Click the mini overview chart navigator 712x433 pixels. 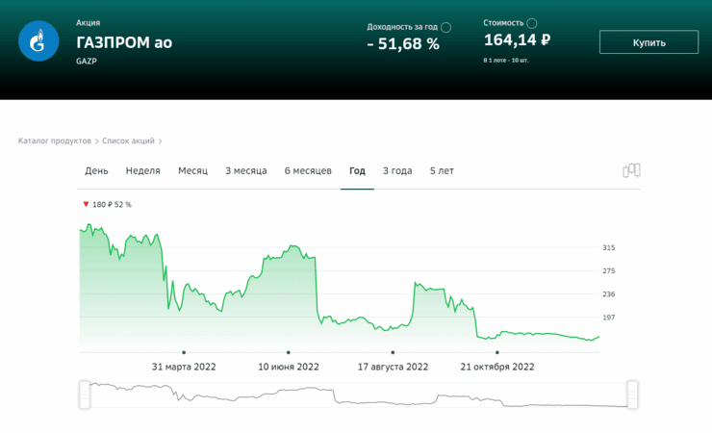(x=359, y=395)
